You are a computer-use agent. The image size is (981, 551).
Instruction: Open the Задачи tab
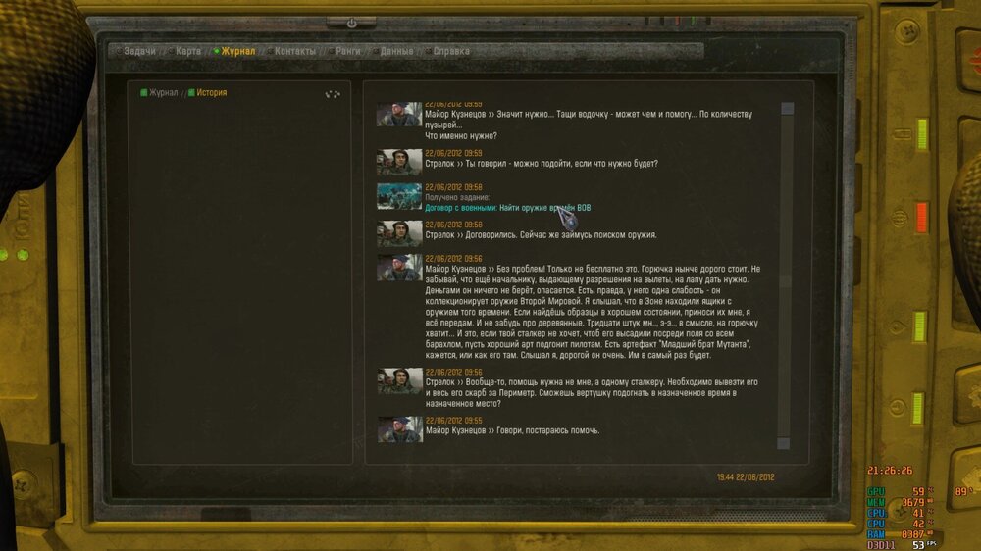click(x=139, y=51)
